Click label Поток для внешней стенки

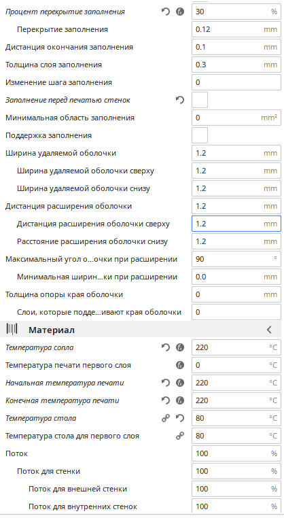click(x=77, y=489)
